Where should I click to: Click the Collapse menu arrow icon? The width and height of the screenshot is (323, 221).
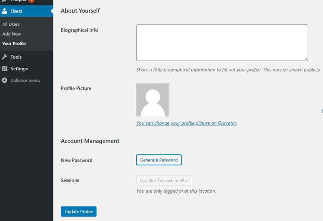5,81
